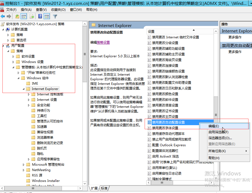Click the tree pane vertical scrollbar thumb
The width and height of the screenshot is (252, 193).
pyautogui.click(x=85, y=54)
